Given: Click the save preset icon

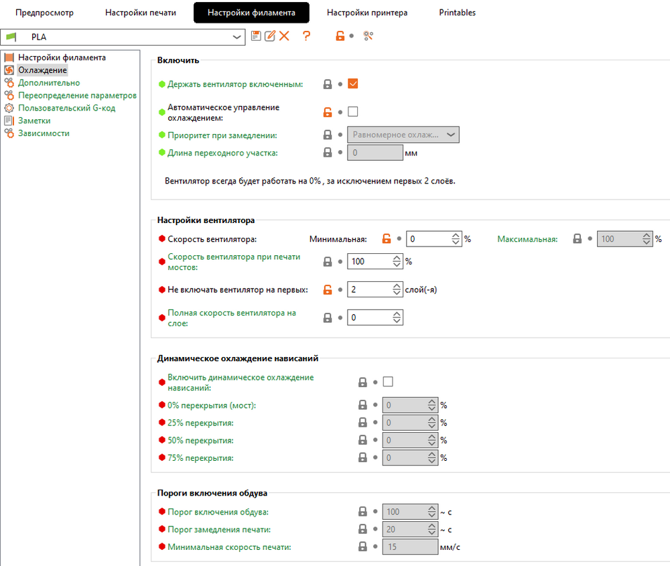Looking at the screenshot, I should point(256,36).
